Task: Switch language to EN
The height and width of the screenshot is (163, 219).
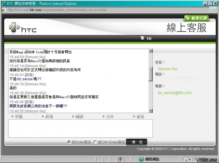Action: point(149,38)
